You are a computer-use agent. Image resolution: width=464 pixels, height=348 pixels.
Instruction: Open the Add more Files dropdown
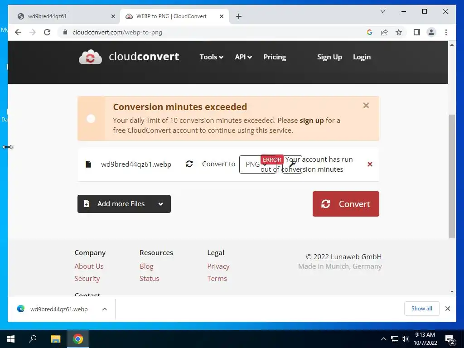coord(161,204)
